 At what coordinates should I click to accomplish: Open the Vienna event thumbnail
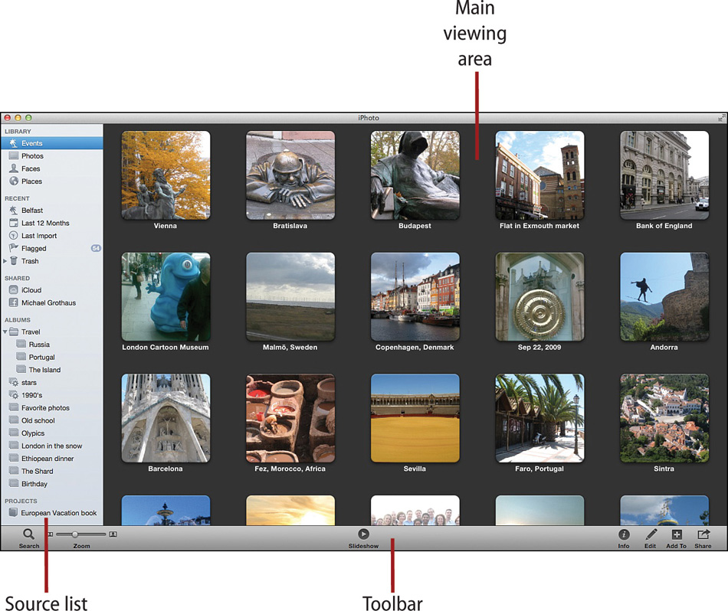coord(166,175)
